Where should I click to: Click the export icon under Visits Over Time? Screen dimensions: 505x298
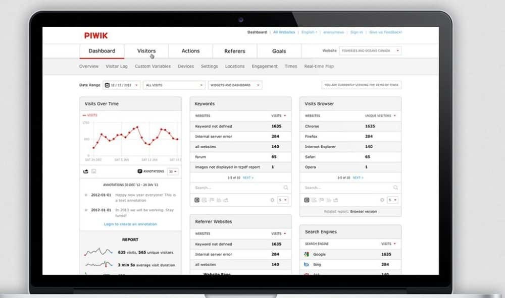pos(86,171)
